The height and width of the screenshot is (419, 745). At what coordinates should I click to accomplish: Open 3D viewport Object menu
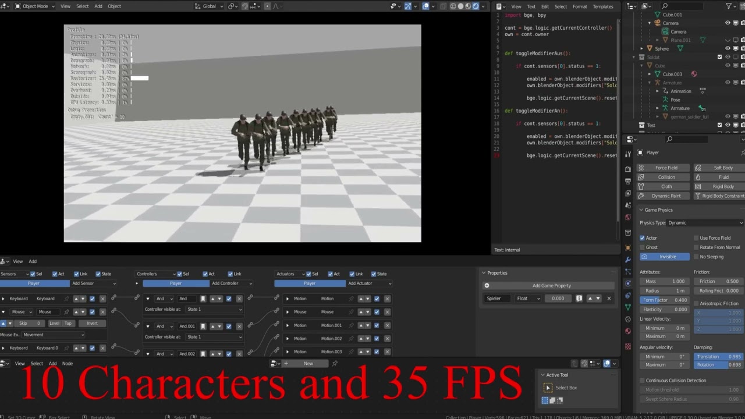(x=115, y=6)
